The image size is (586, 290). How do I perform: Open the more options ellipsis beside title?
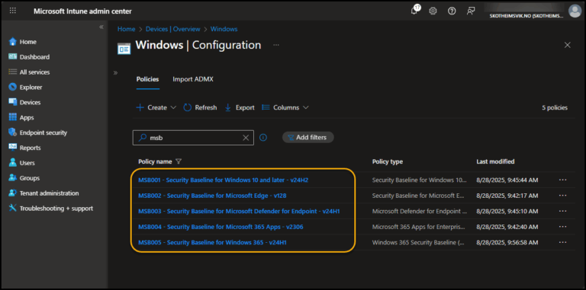[x=276, y=45]
